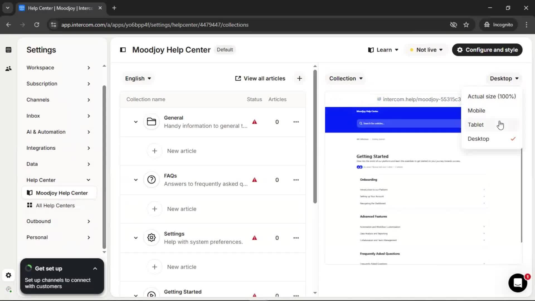Open the English language dropdown
This screenshot has height=301, width=535.
pyautogui.click(x=138, y=79)
